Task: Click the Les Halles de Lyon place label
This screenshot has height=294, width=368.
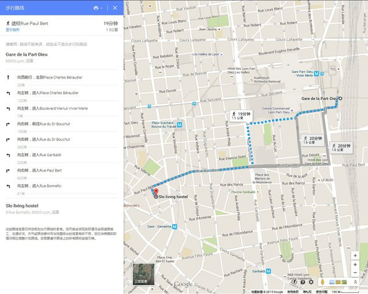Action: click(x=205, y=54)
